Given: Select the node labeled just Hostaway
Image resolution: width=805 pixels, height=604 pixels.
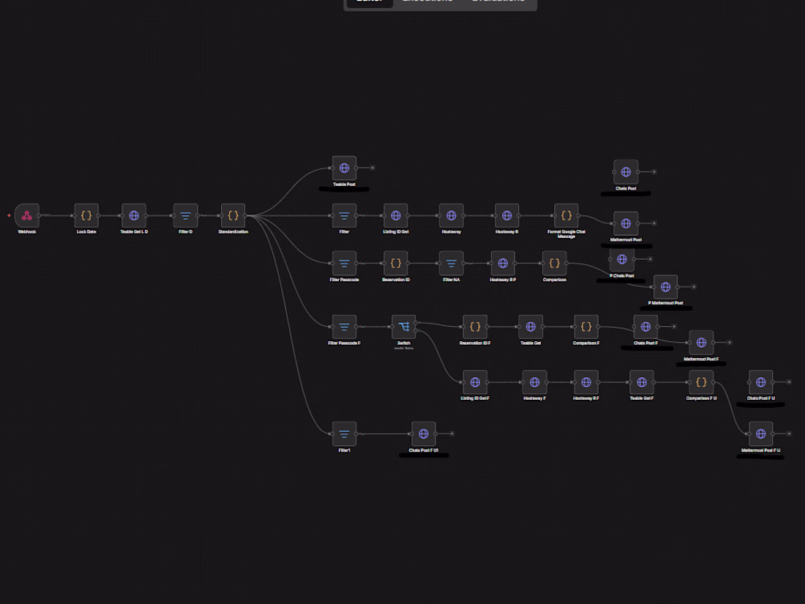Looking at the screenshot, I should tap(452, 216).
